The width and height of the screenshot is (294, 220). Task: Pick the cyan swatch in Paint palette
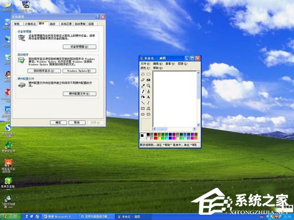click(166, 138)
